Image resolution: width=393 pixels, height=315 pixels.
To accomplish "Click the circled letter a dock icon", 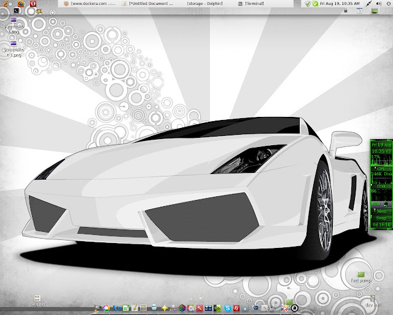I will (295, 308).
